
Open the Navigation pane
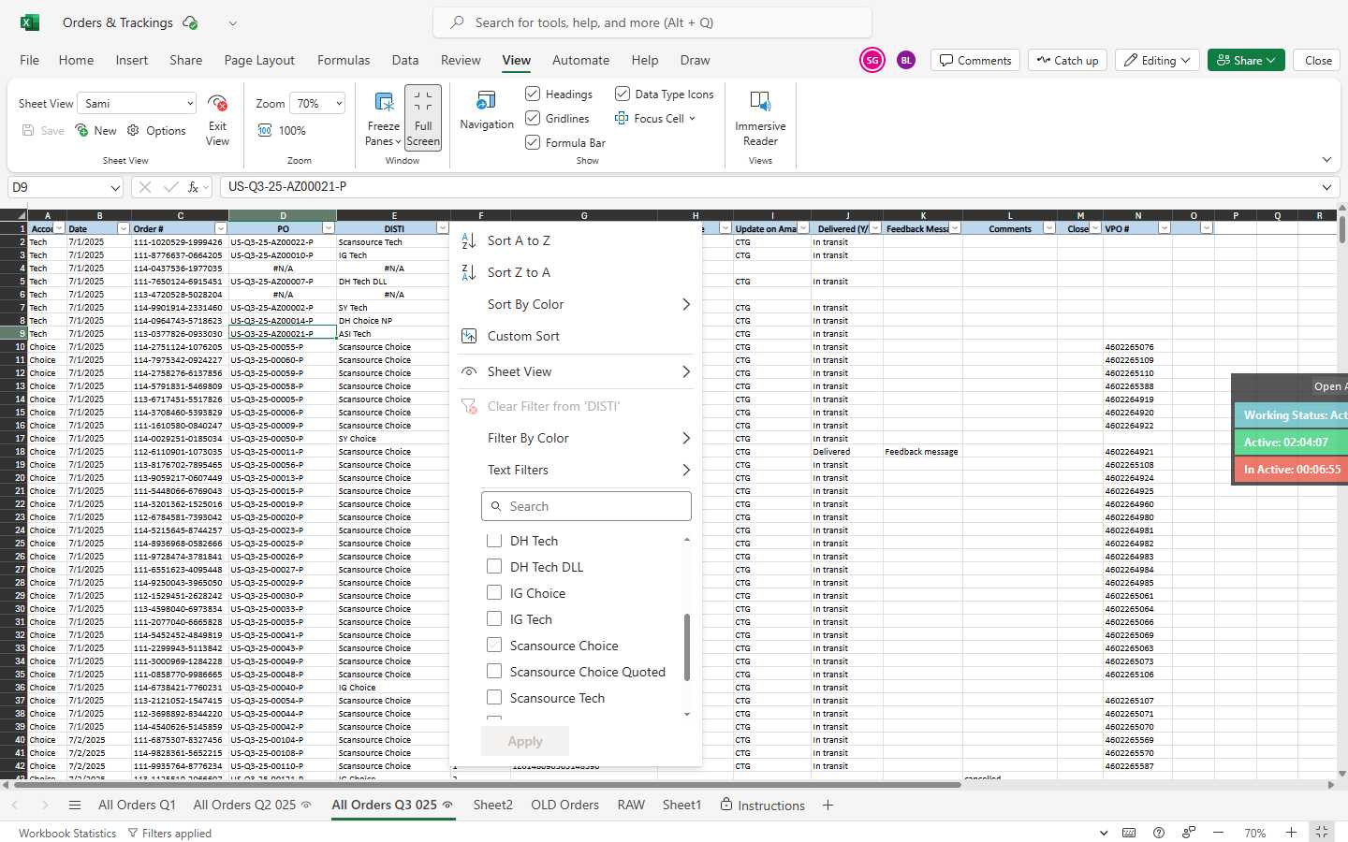tap(487, 110)
